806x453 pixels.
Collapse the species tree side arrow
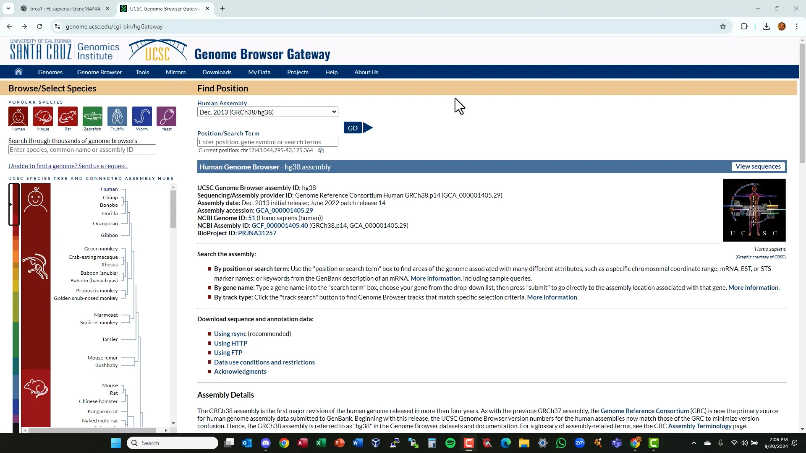[10, 204]
